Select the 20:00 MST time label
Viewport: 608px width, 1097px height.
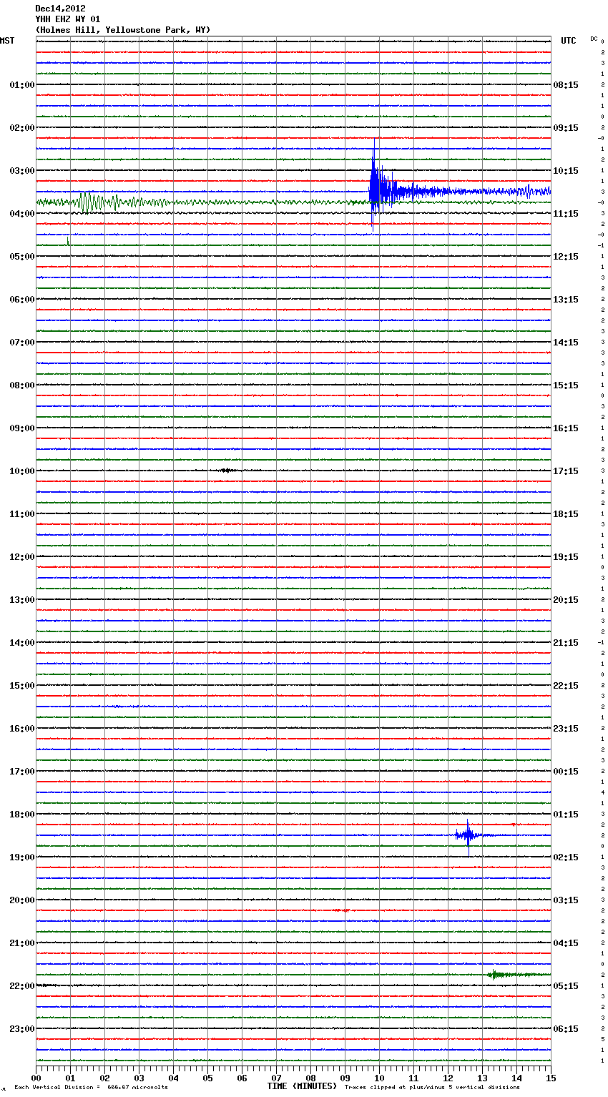pyautogui.click(x=22, y=900)
